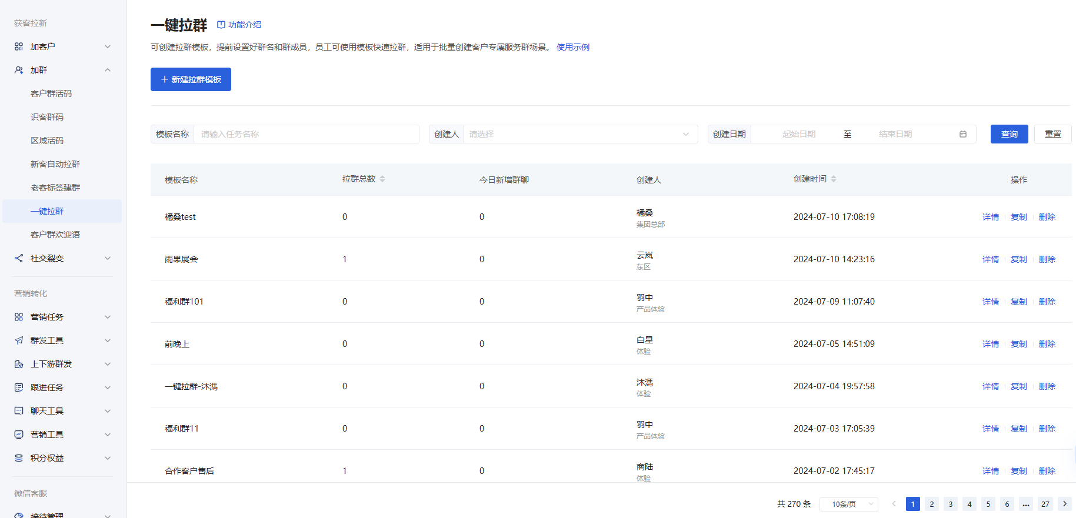Go to next page arrow
Image resolution: width=1076 pixels, height=518 pixels.
pos(1065,504)
